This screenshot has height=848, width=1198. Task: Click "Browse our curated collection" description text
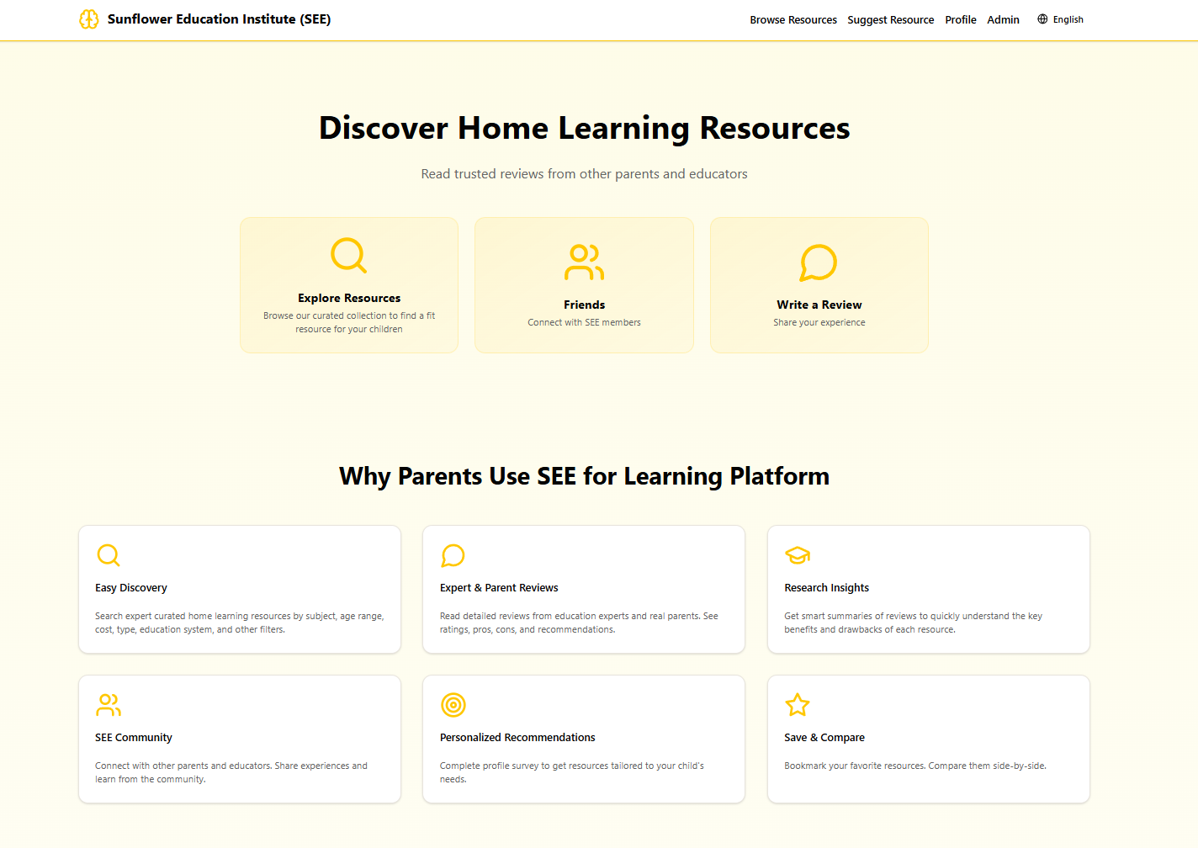(349, 322)
